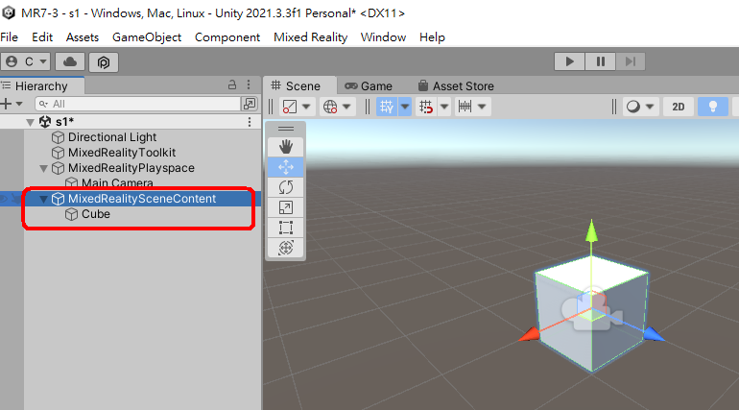The width and height of the screenshot is (739, 410).
Task: Click the handle rotation globe icon
Action: tap(330, 107)
